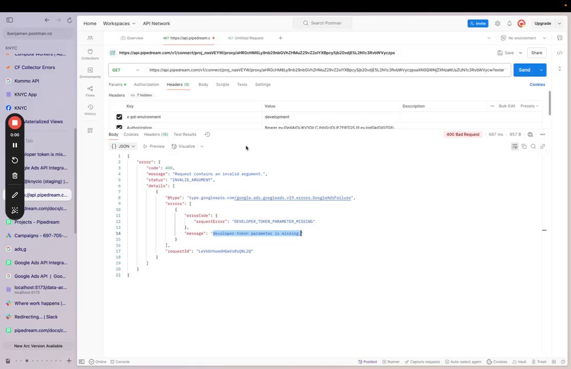The width and height of the screenshot is (571, 369).
Task: Copy the response body
Action: (x=524, y=147)
